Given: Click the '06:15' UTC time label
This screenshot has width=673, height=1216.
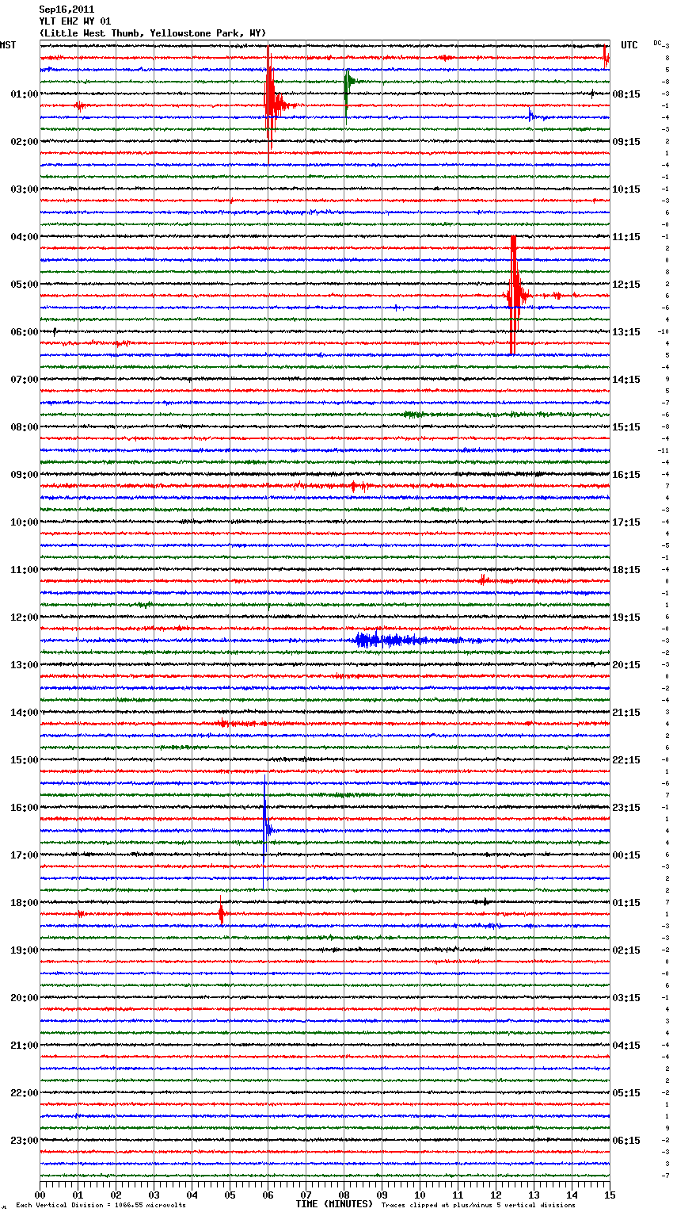Looking at the screenshot, I should coord(626,1141).
